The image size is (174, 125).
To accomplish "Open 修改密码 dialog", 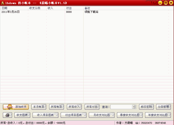I will tap(146, 107).
